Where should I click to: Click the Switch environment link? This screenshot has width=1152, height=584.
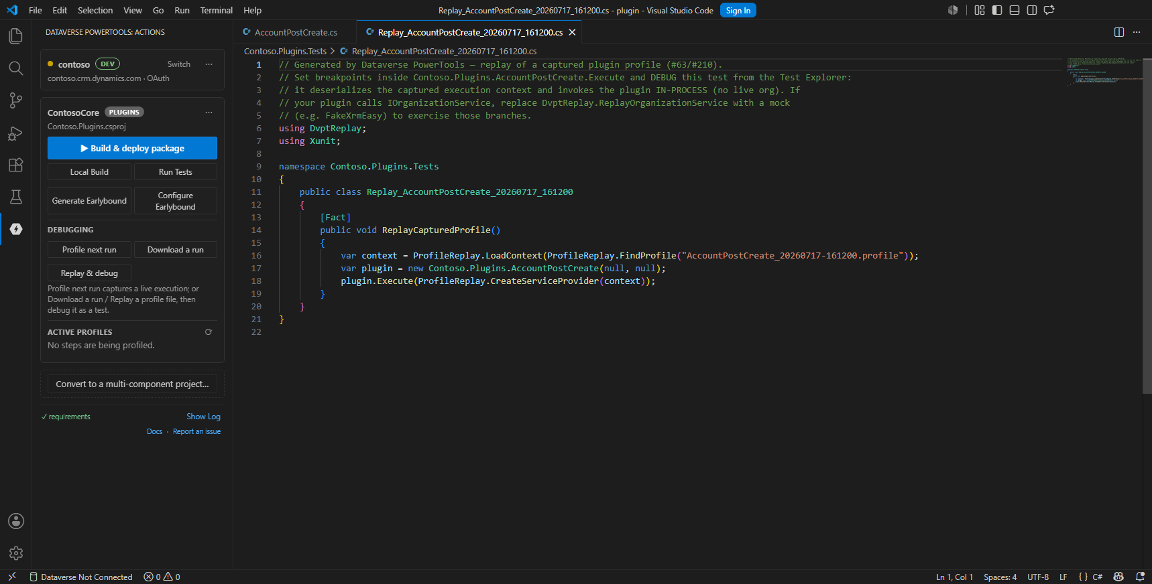point(179,64)
